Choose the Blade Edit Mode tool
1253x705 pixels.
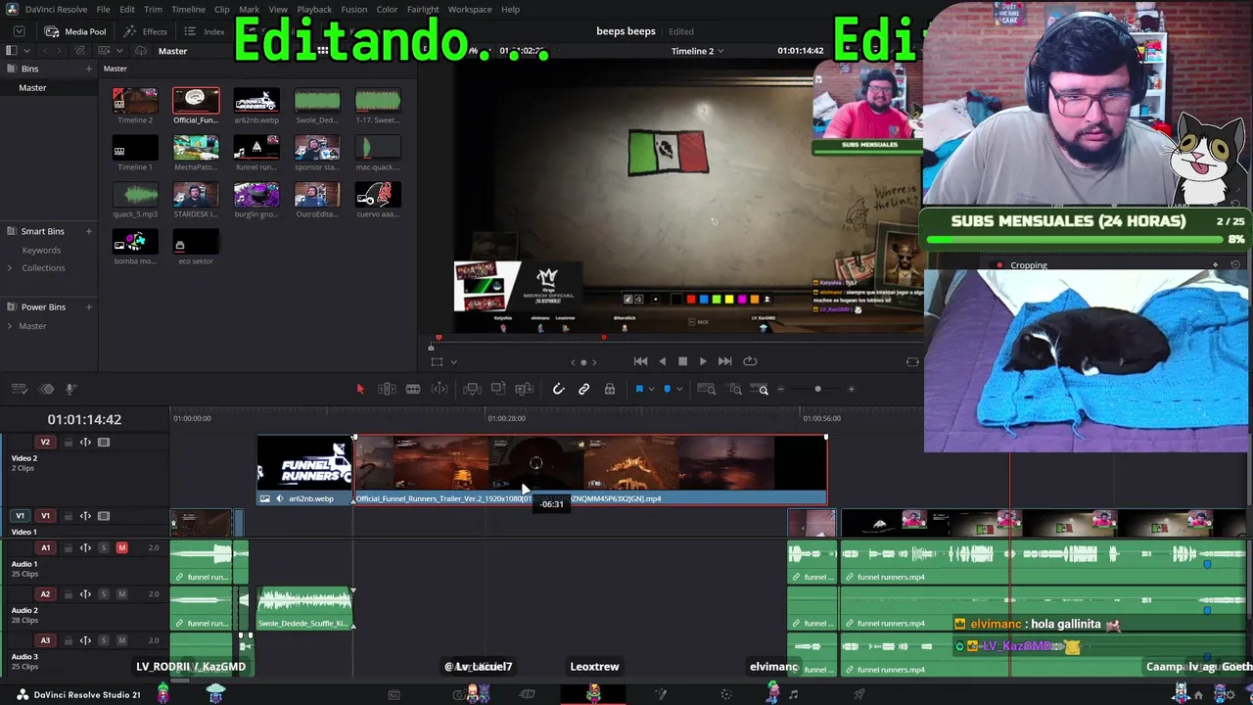click(x=413, y=389)
